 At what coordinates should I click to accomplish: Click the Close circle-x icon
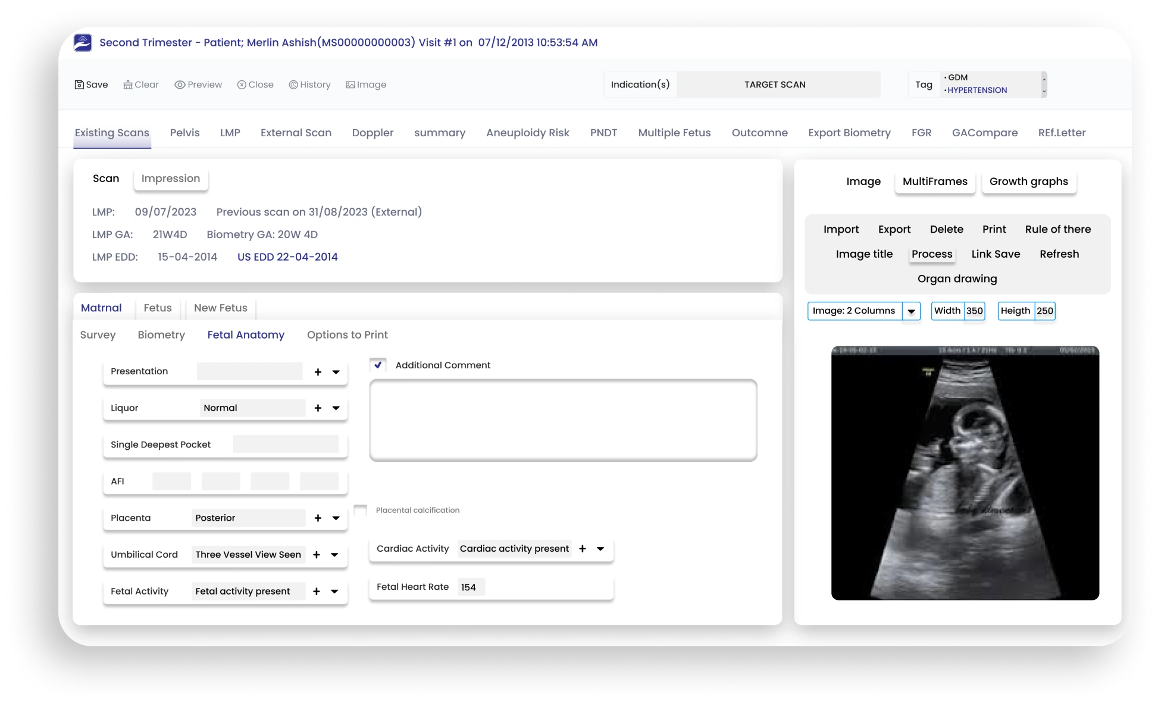coord(242,85)
